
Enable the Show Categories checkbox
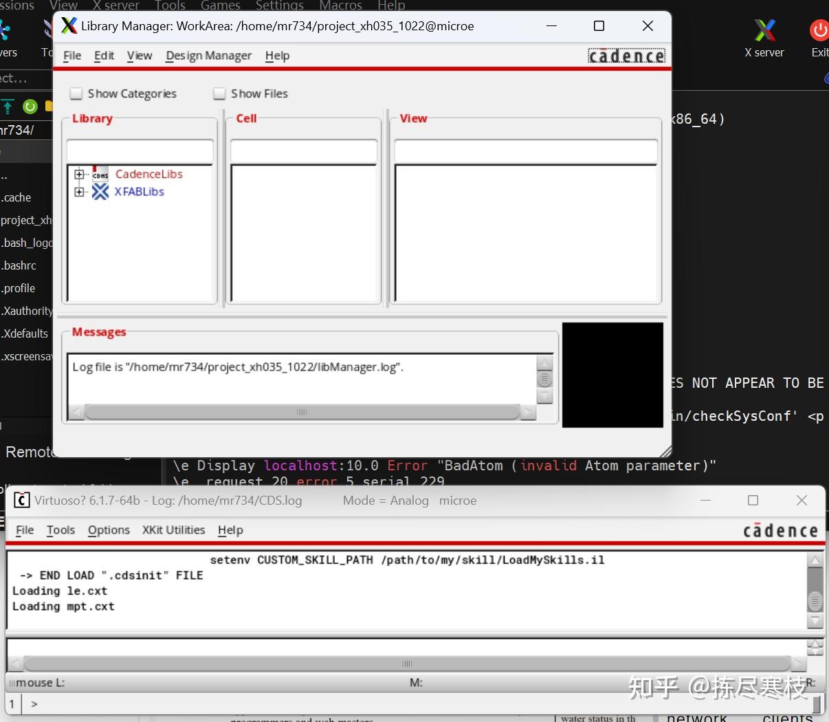76,93
